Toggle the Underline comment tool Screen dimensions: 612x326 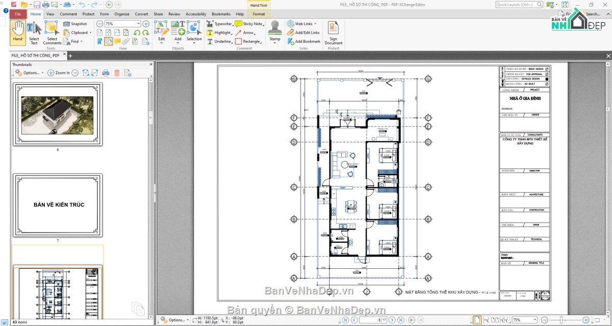(x=219, y=41)
